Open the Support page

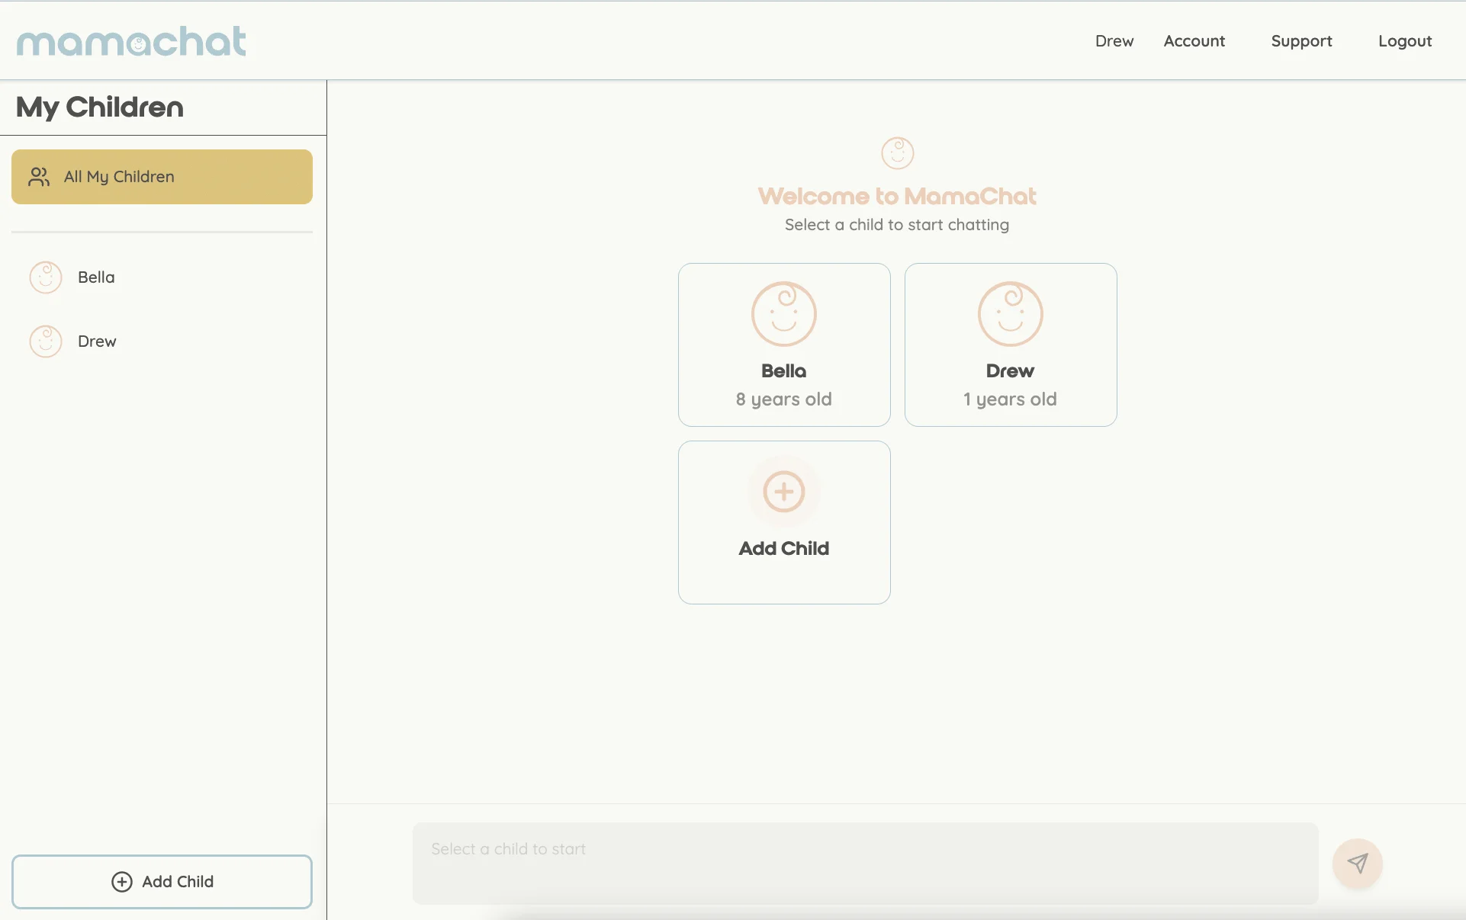click(1301, 41)
